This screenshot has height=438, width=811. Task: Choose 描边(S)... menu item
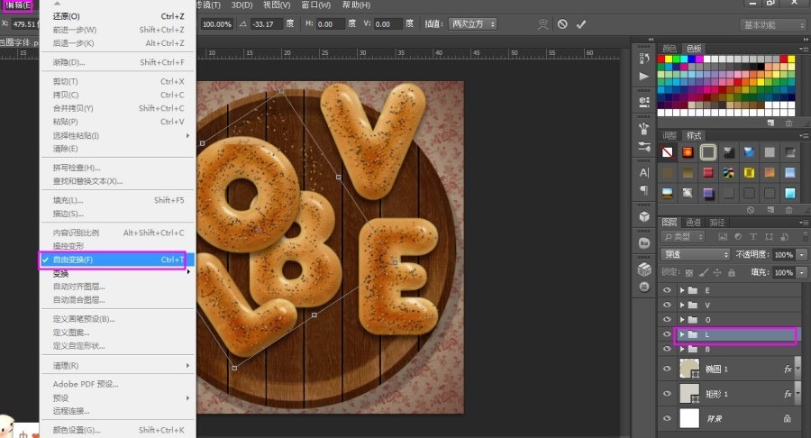[118, 214]
